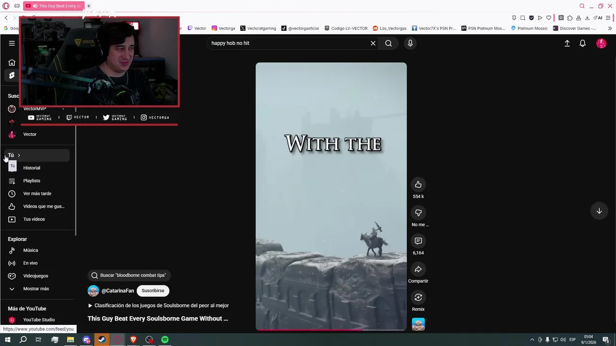Expand the bookmarks overflow chevron
Image resolution: width=616 pixels, height=346 pixels.
click(610, 28)
